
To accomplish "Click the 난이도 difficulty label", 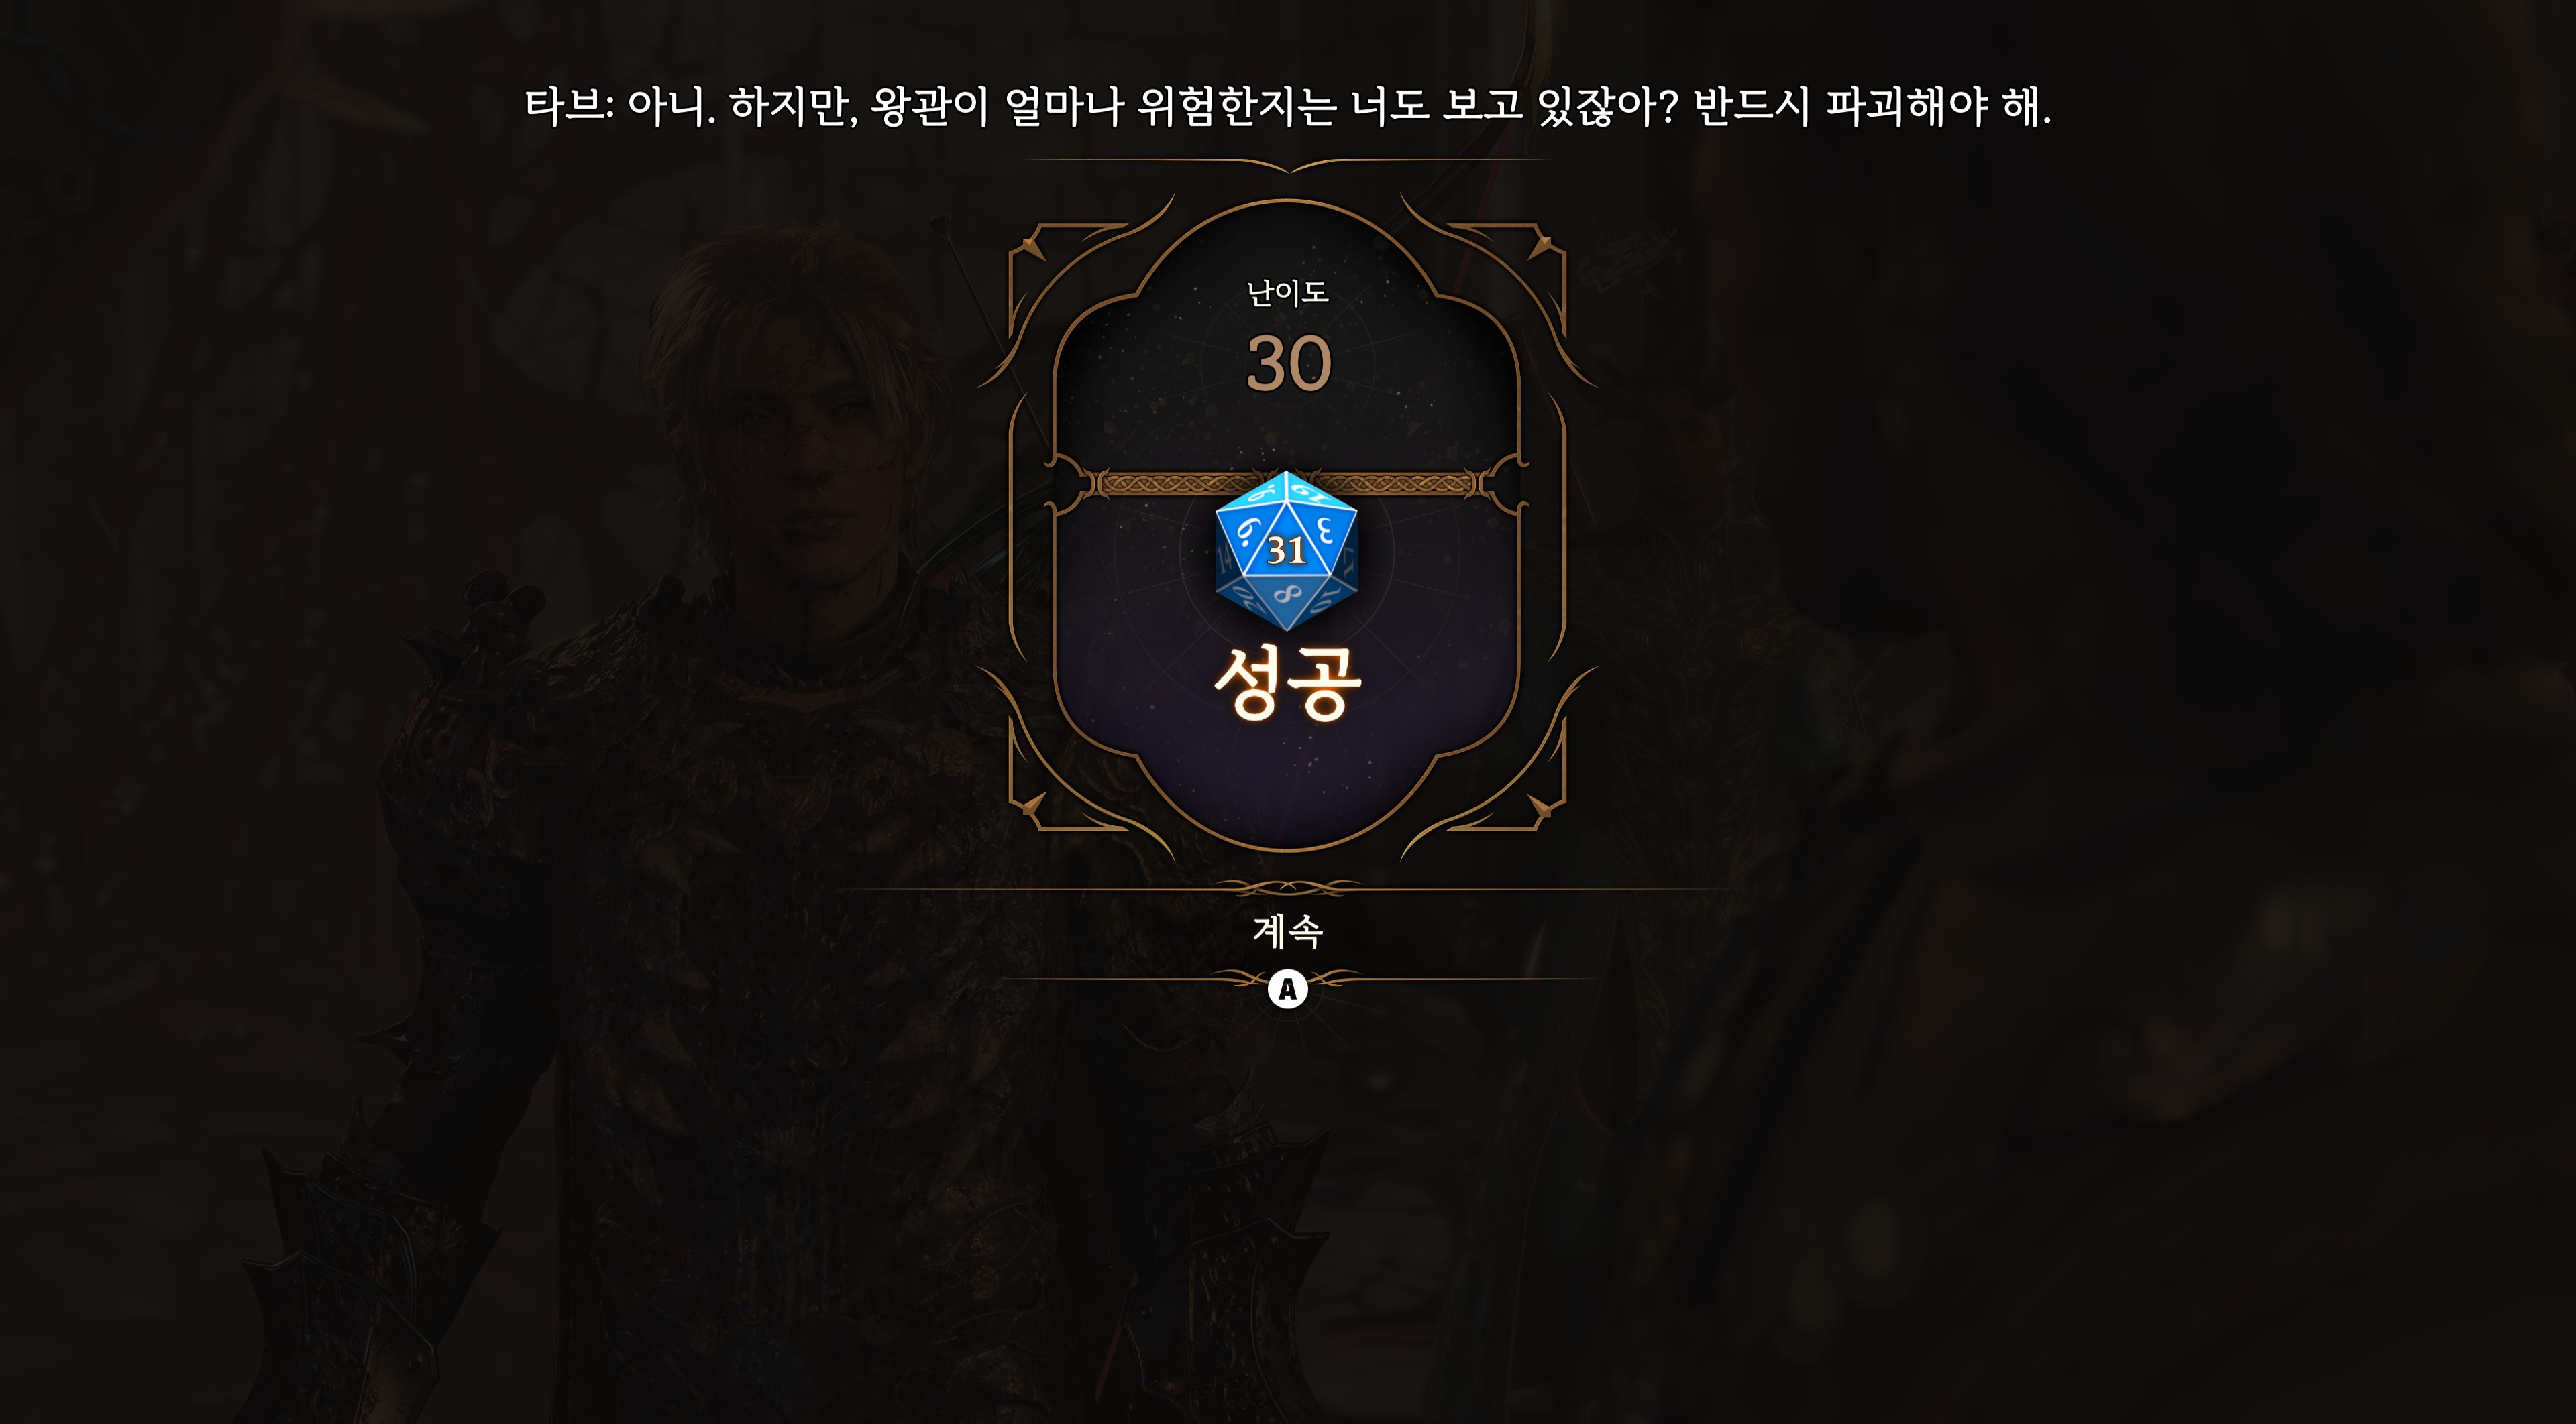I will coord(1288,293).
